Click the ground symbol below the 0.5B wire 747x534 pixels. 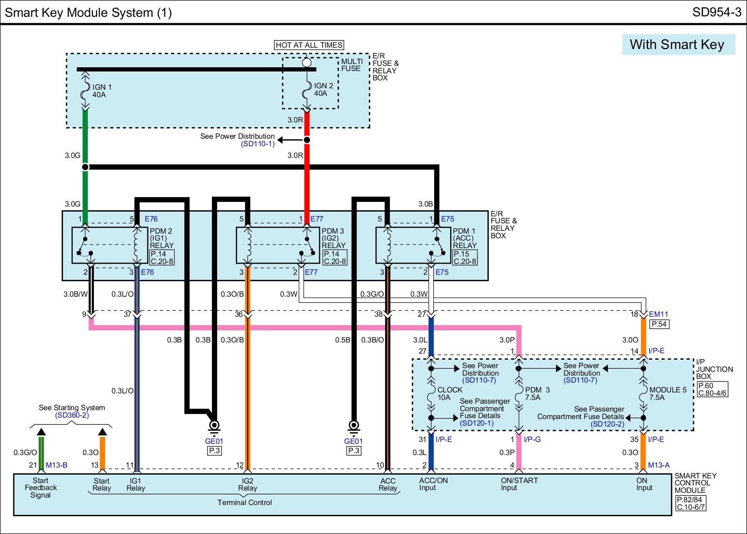click(x=353, y=426)
